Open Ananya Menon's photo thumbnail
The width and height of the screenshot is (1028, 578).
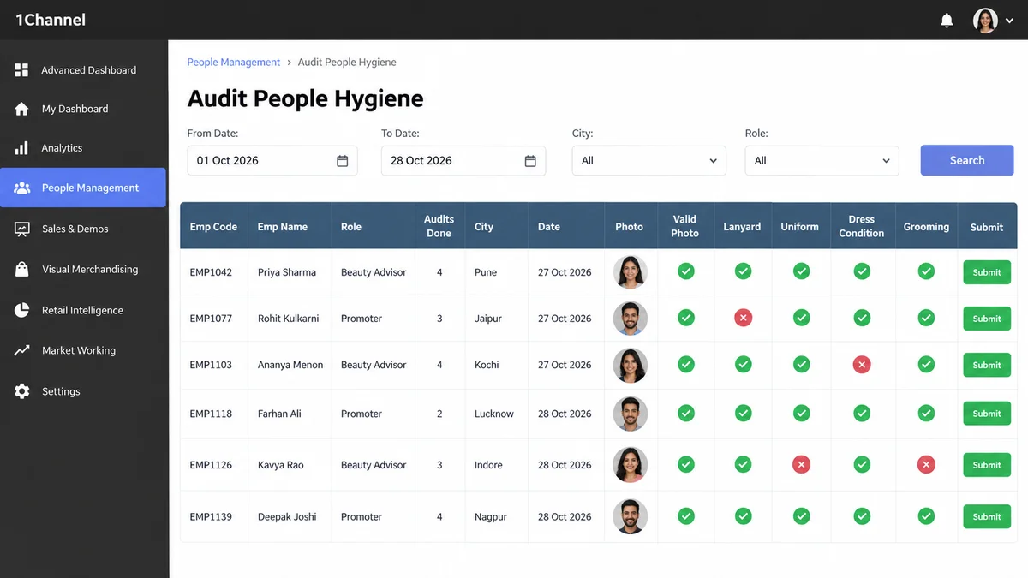630,365
